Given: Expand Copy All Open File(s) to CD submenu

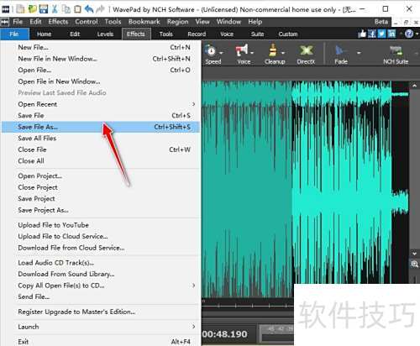Looking at the screenshot, I should click(x=193, y=286).
